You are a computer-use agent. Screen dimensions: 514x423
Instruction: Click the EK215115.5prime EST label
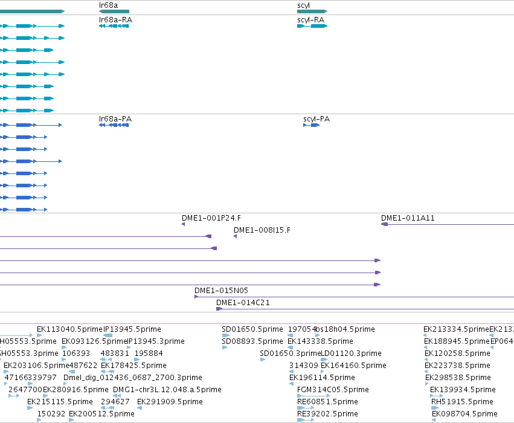tap(60, 402)
